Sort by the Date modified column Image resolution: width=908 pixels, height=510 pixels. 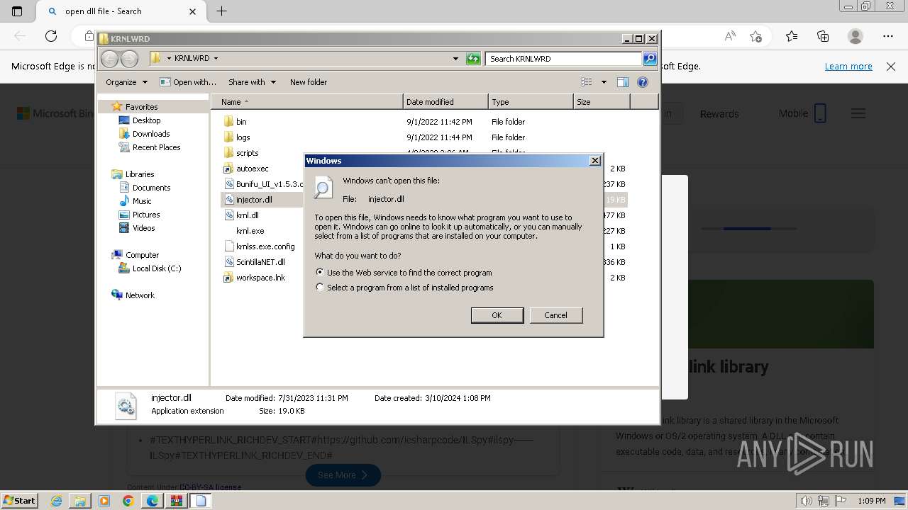[445, 102]
